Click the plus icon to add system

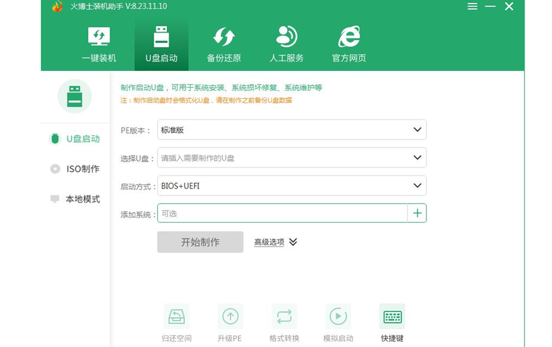coord(417,213)
